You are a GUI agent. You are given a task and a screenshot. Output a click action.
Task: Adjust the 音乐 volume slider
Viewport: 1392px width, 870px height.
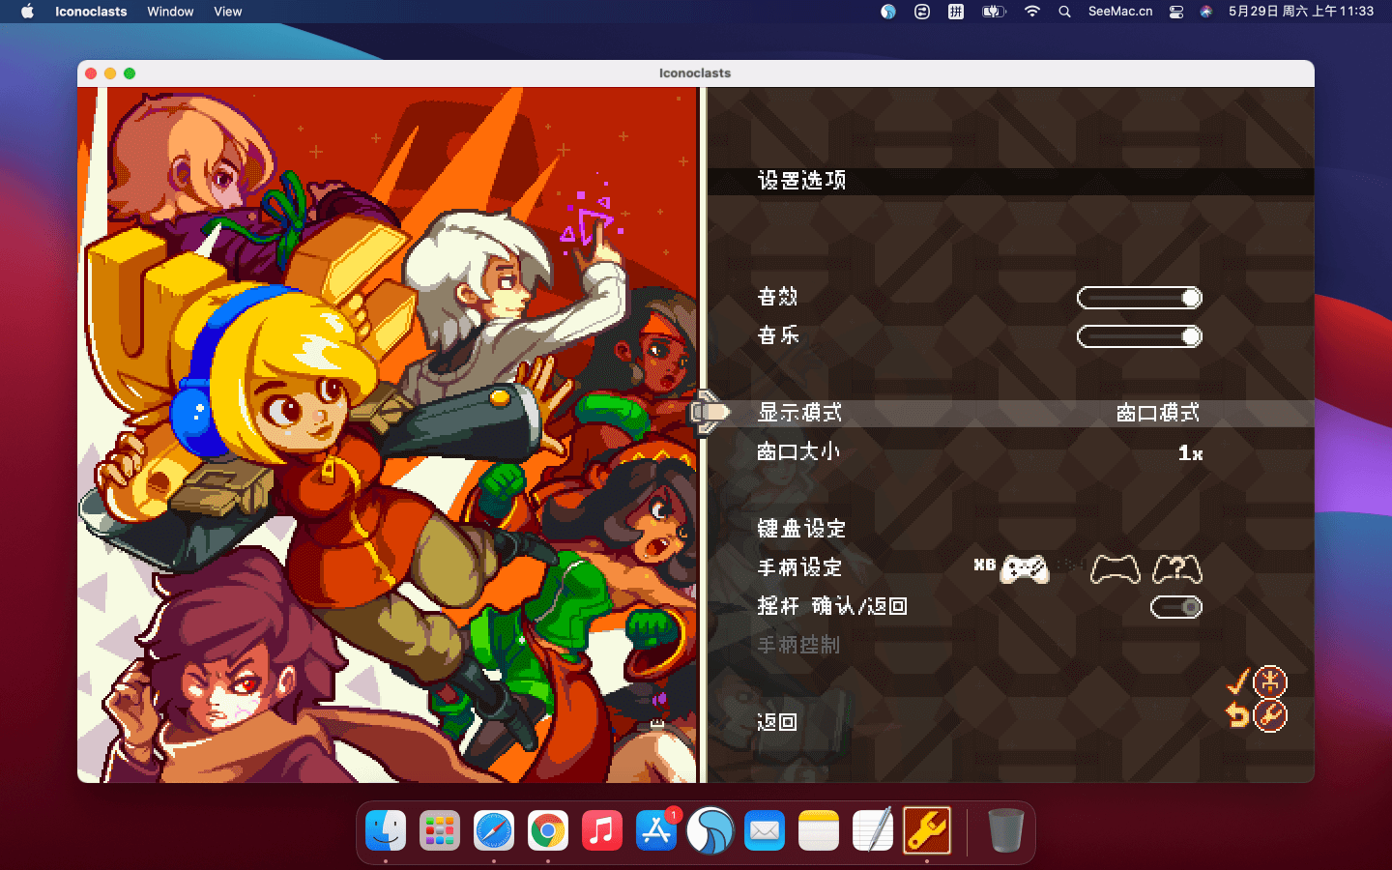point(1140,336)
